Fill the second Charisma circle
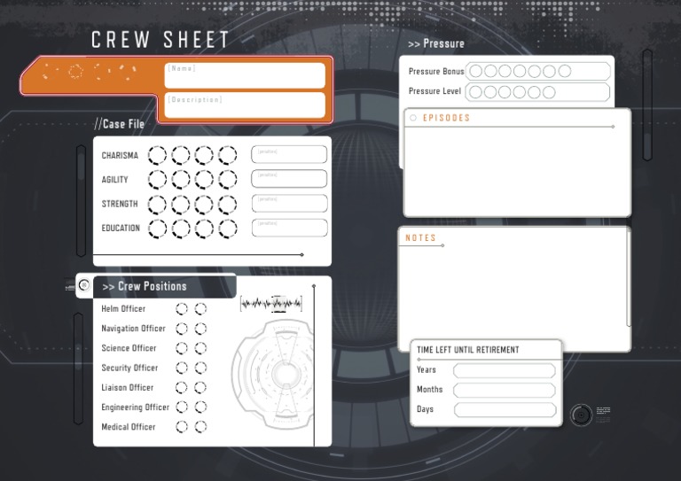This screenshot has width=681, height=481. click(x=181, y=155)
